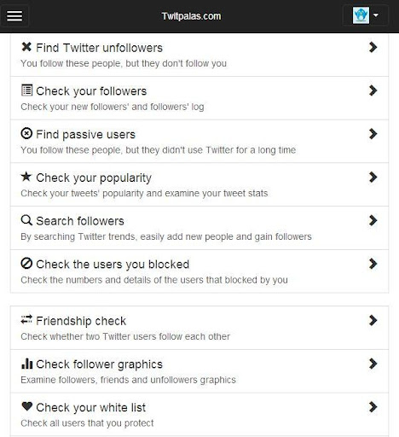399x437 pixels.
Task: Click the blocked-sign icon for blocked users
Action: pyautogui.click(x=26, y=264)
